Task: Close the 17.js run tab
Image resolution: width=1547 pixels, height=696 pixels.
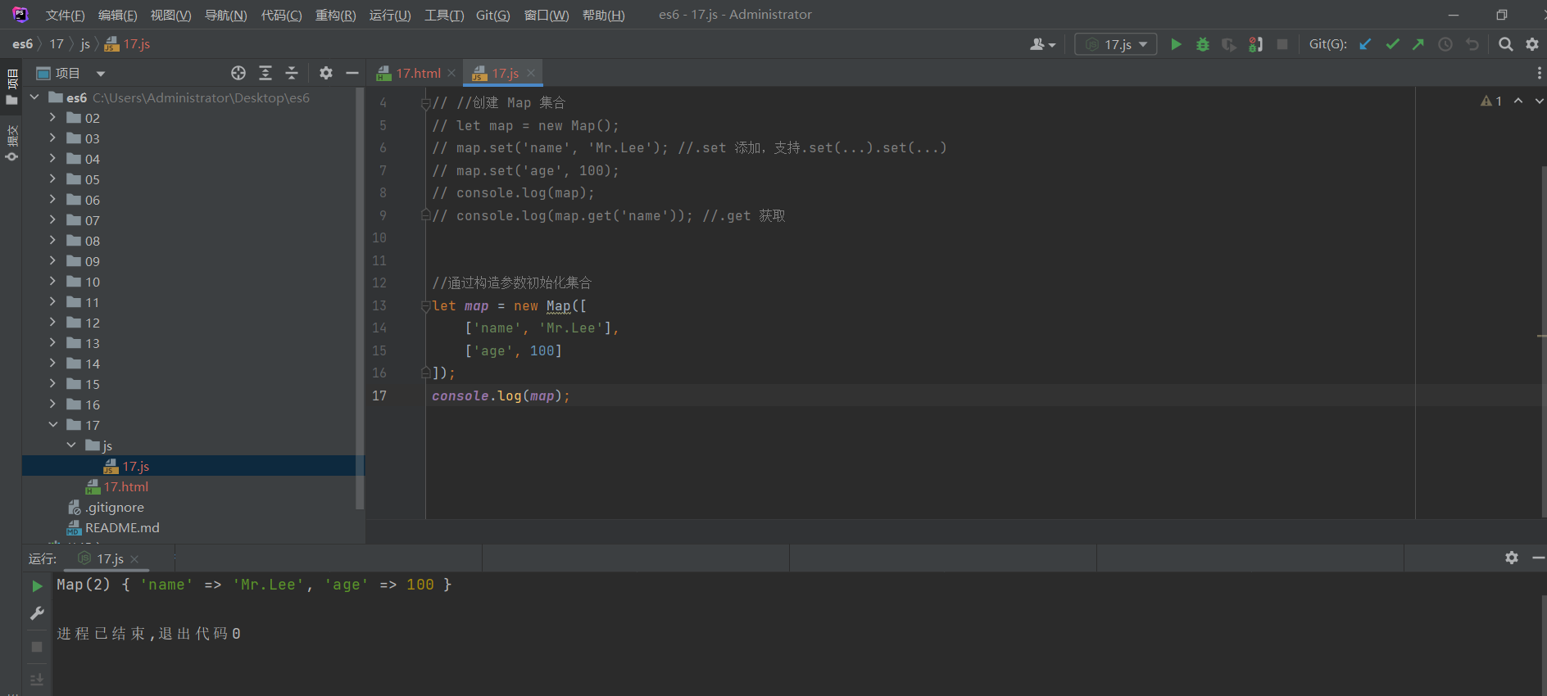Action: [x=134, y=558]
